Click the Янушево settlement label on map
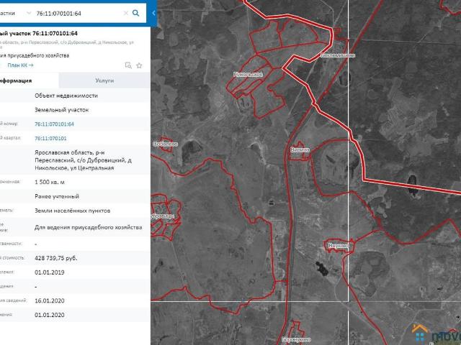Screen dimensions: 461x345 click(339, 246)
